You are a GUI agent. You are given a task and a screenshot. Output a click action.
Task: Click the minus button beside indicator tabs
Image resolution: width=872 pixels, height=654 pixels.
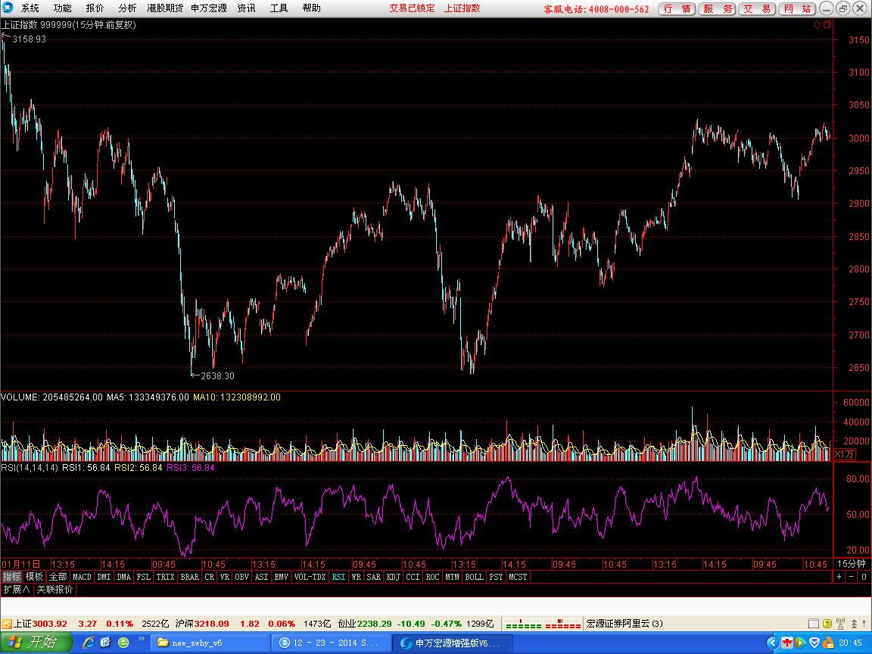tap(852, 577)
